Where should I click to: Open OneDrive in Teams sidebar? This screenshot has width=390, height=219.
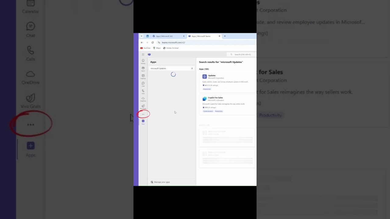[143, 99]
